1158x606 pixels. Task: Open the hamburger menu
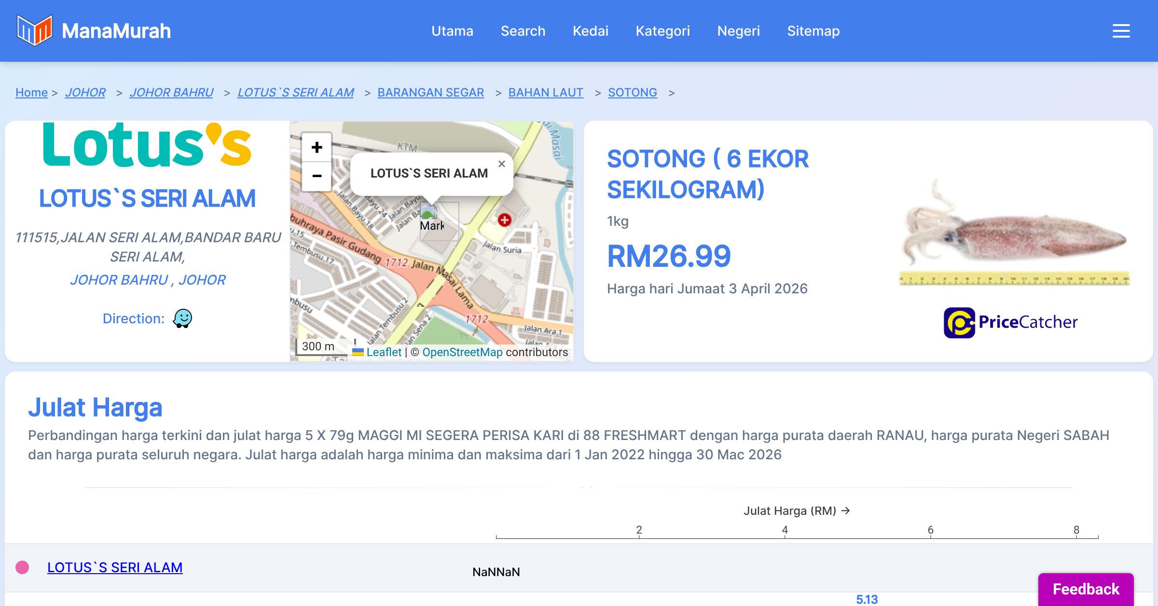[x=1121, y=31]
